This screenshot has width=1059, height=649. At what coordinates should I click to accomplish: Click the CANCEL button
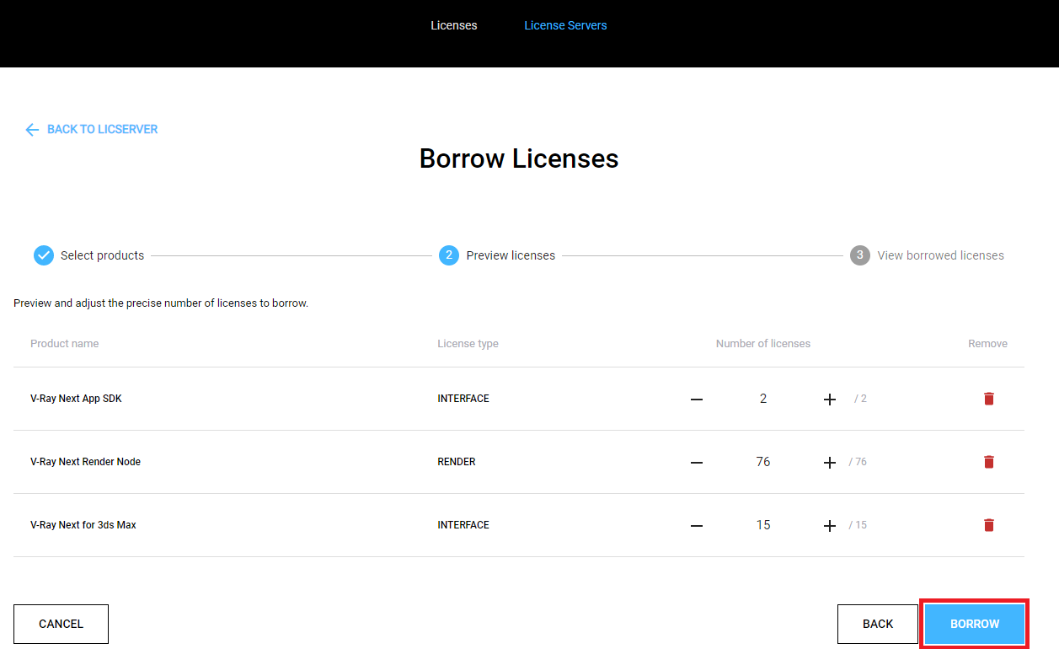[61, 624]
